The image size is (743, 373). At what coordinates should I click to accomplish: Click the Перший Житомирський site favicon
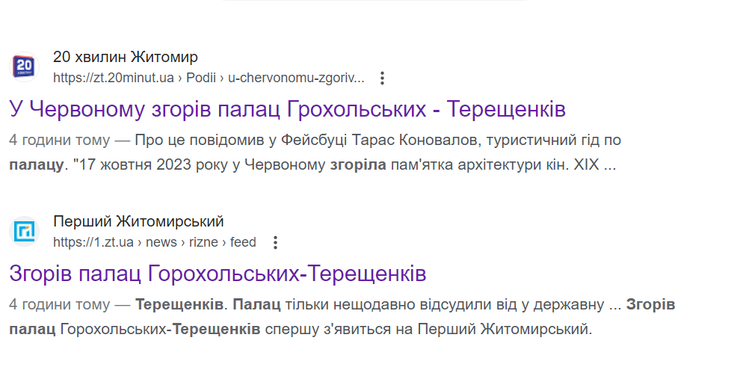click(24, 231)
